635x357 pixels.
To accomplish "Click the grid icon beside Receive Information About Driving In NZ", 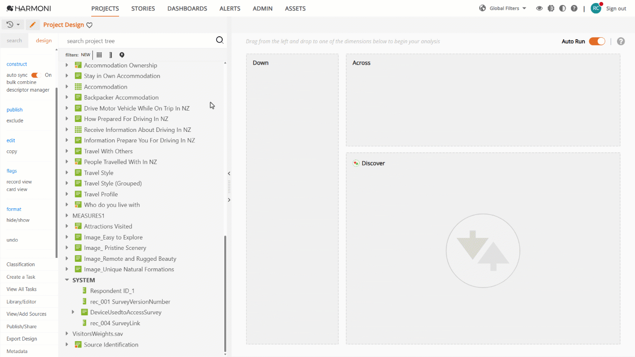I will click(78, 130).
